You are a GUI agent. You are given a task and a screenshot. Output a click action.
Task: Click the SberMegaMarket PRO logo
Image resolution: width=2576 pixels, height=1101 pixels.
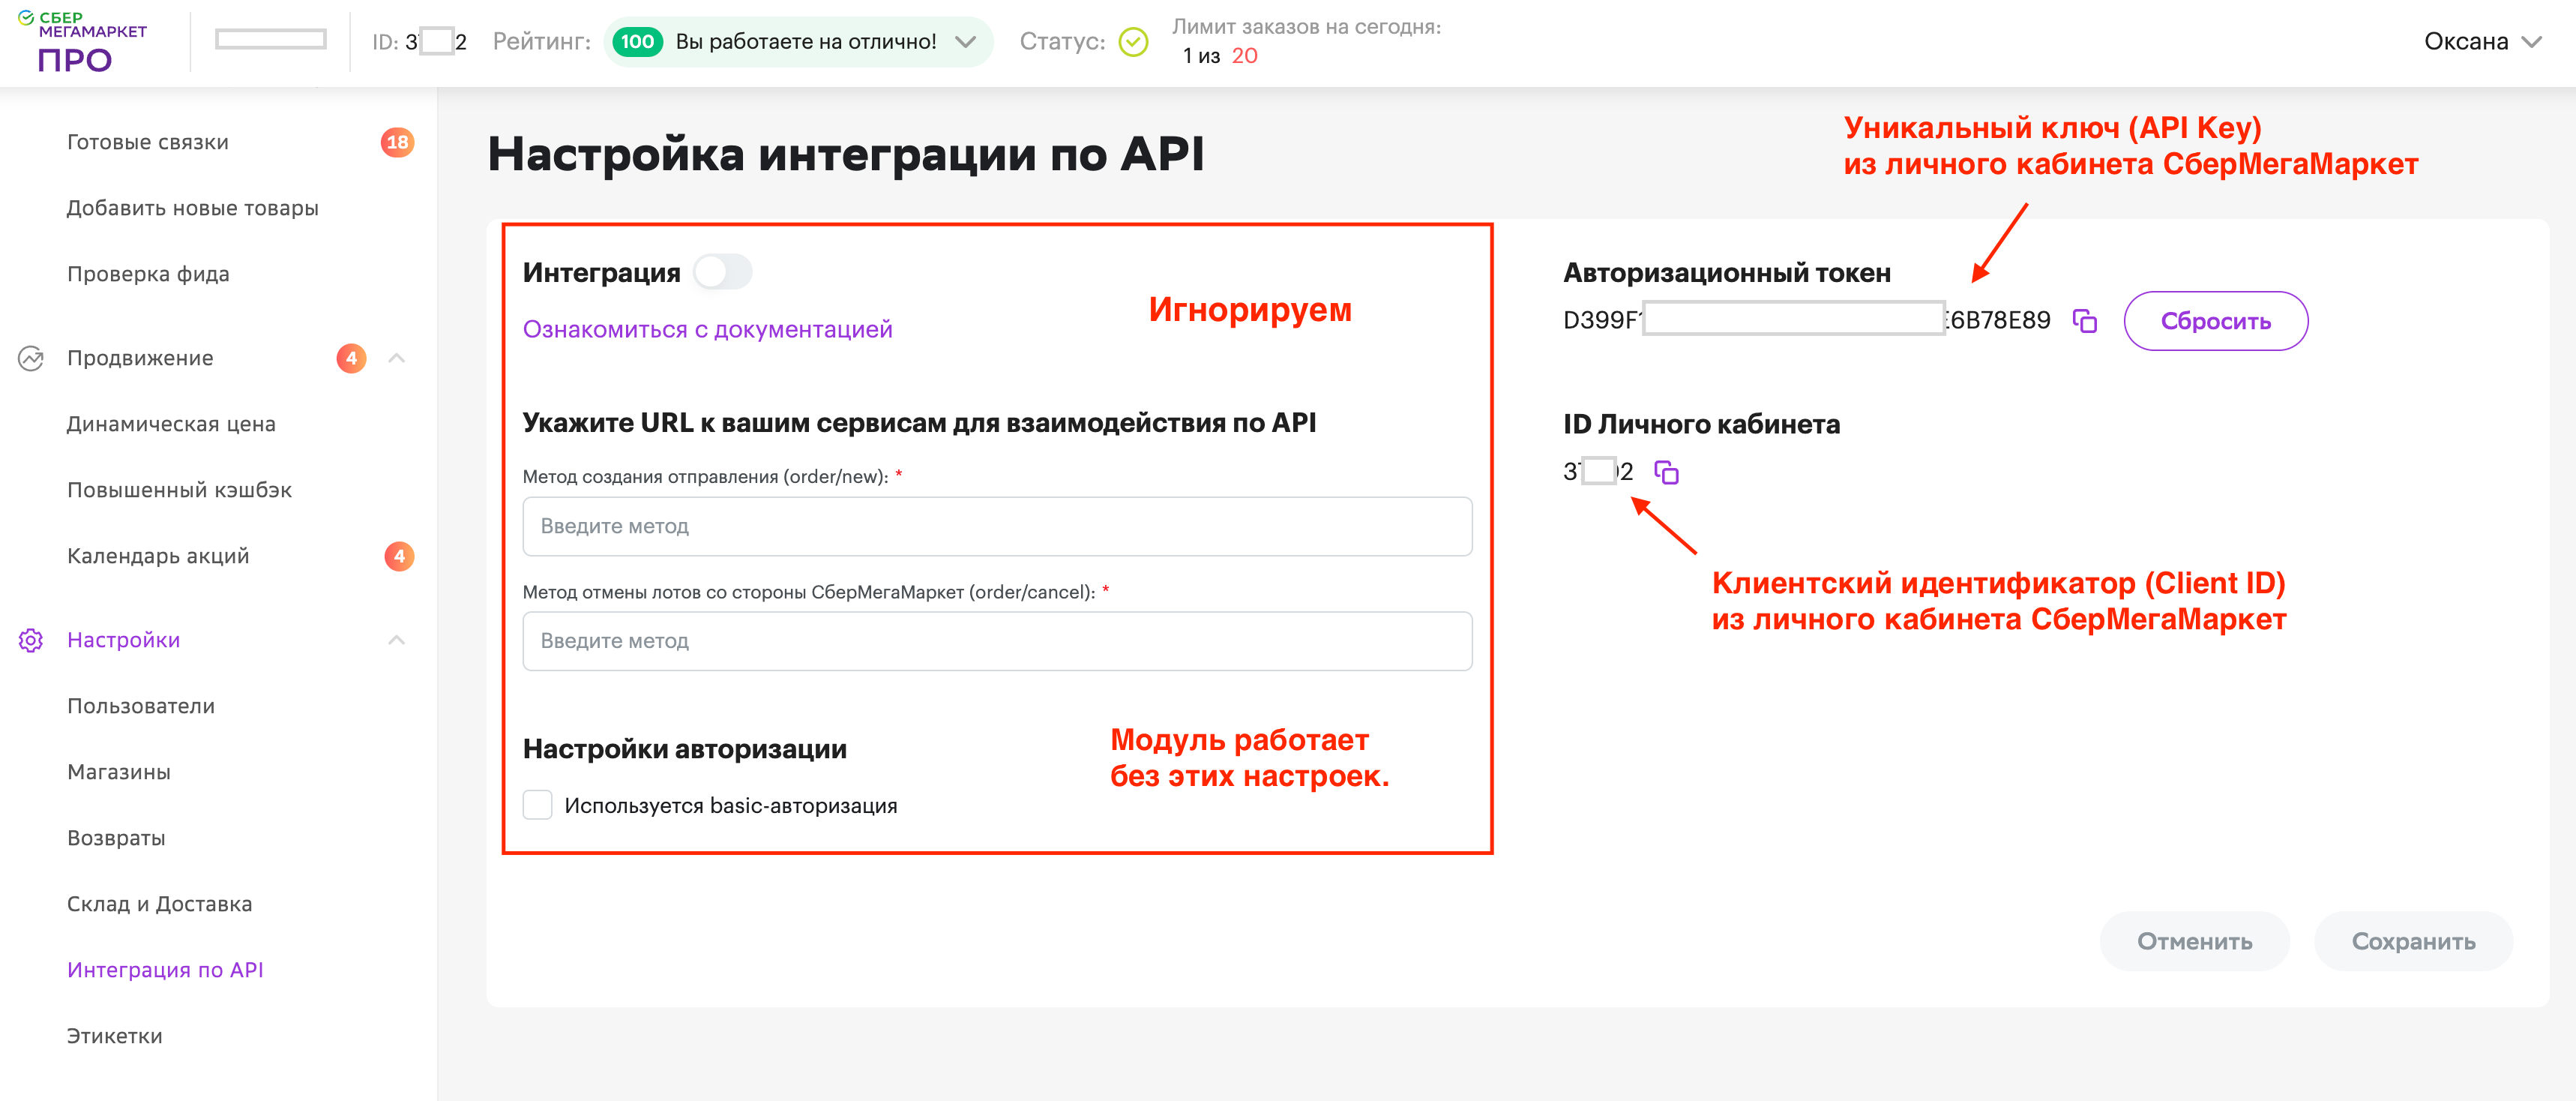[83, 42]
